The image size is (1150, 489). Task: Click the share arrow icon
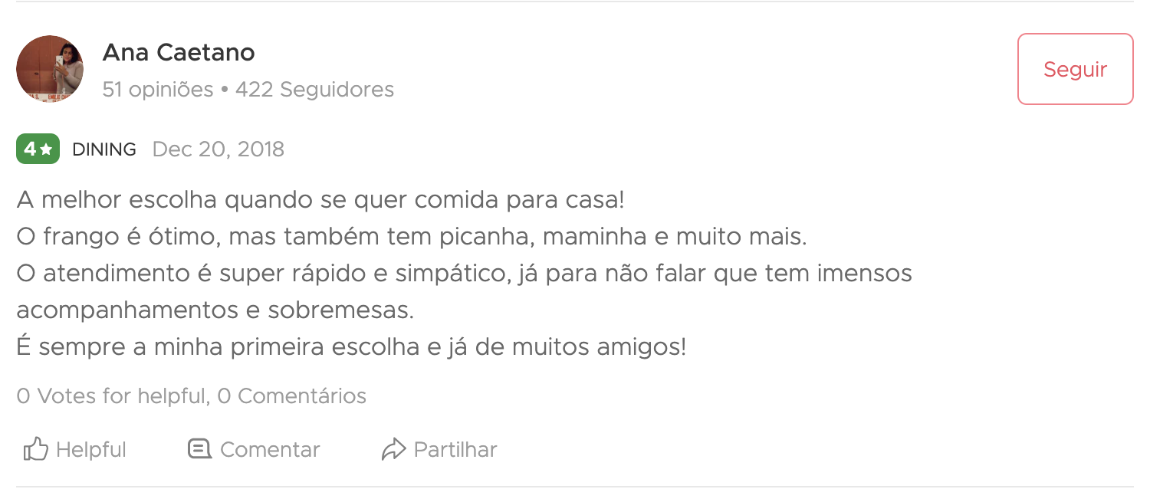pyautogui.click(x=393, y=449)
